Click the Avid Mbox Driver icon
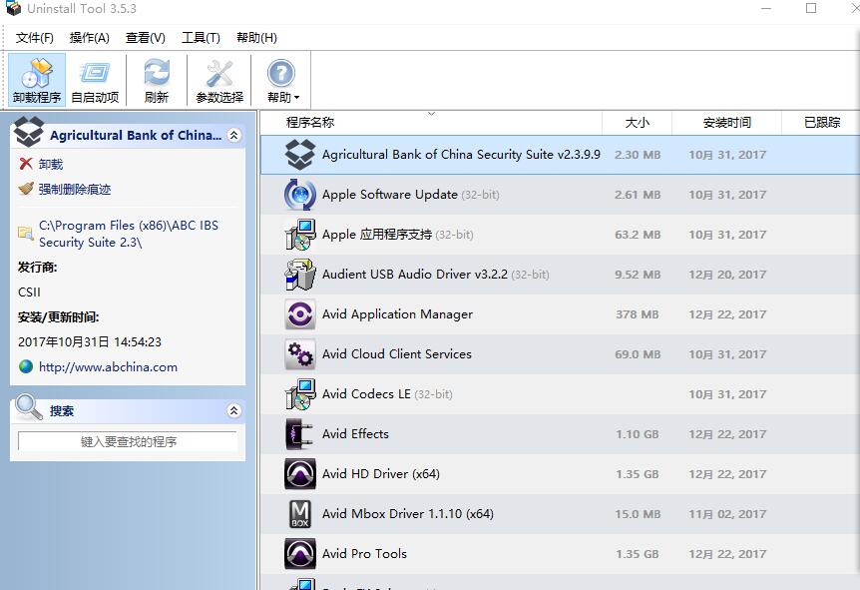The height and width of the screenshot is (590, 860). click(300, 514)
